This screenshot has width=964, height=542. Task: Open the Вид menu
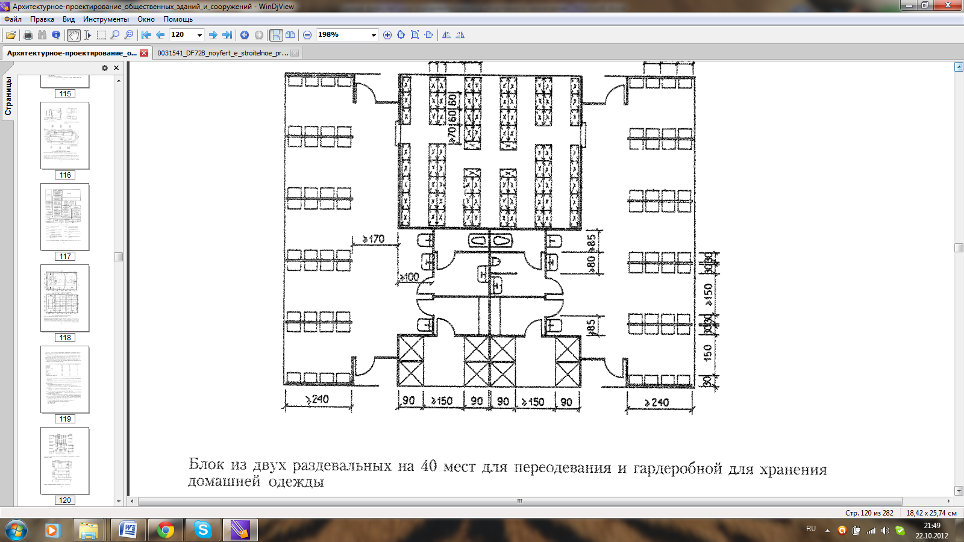click(x=69, y=19)
